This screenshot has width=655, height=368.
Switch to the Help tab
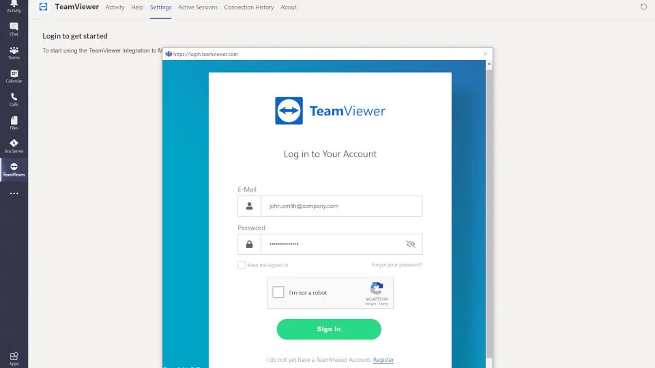pos(137,7)
